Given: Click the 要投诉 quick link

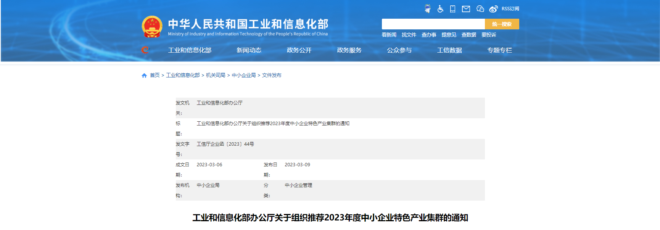Looking at the screenshot, I should (x=489, y=35).
